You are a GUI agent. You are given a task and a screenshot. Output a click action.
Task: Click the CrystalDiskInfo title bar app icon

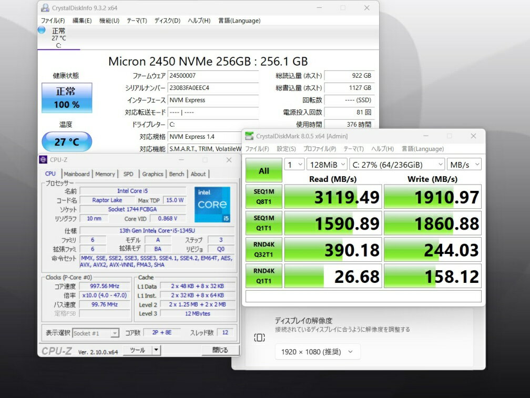click(x=45, y=8)
